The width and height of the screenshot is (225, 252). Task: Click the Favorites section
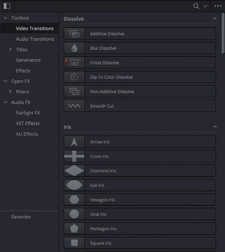[21, 217]
